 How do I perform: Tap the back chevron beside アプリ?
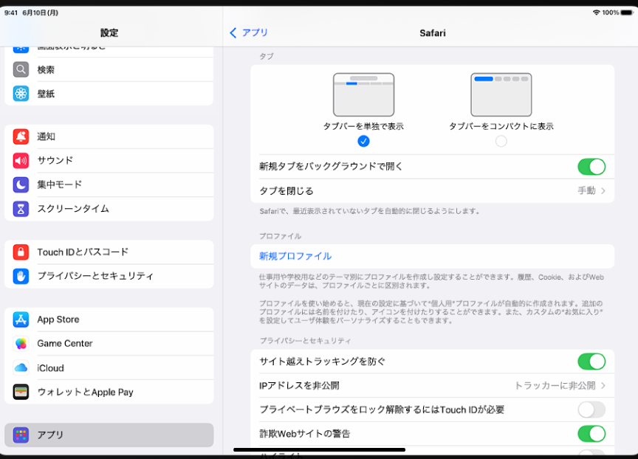pos(233,33)
